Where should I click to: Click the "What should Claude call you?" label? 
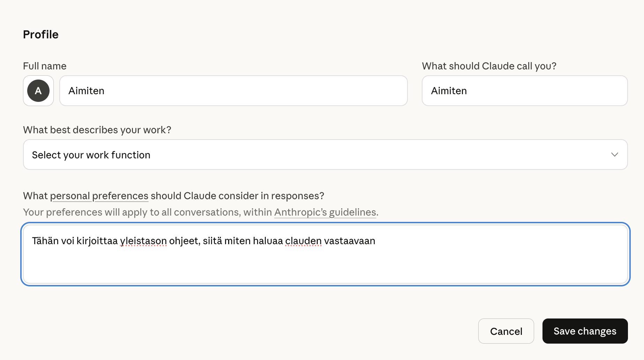(x=489, y=66)
